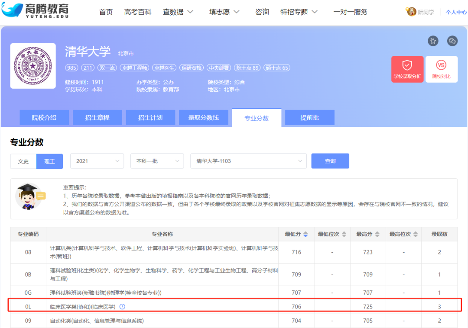Open the 清华大学-1103 dropdown
This screenshot has height=328, width=468.
(x=248, y=161)
